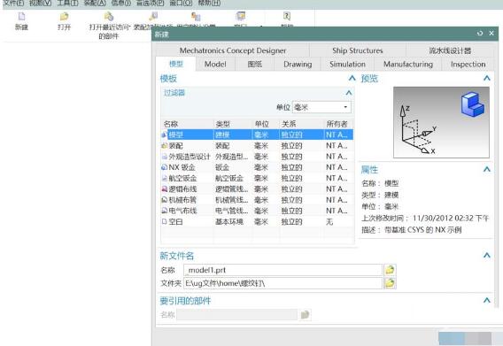Select the NX 钣金 template row

pos(257,167)
